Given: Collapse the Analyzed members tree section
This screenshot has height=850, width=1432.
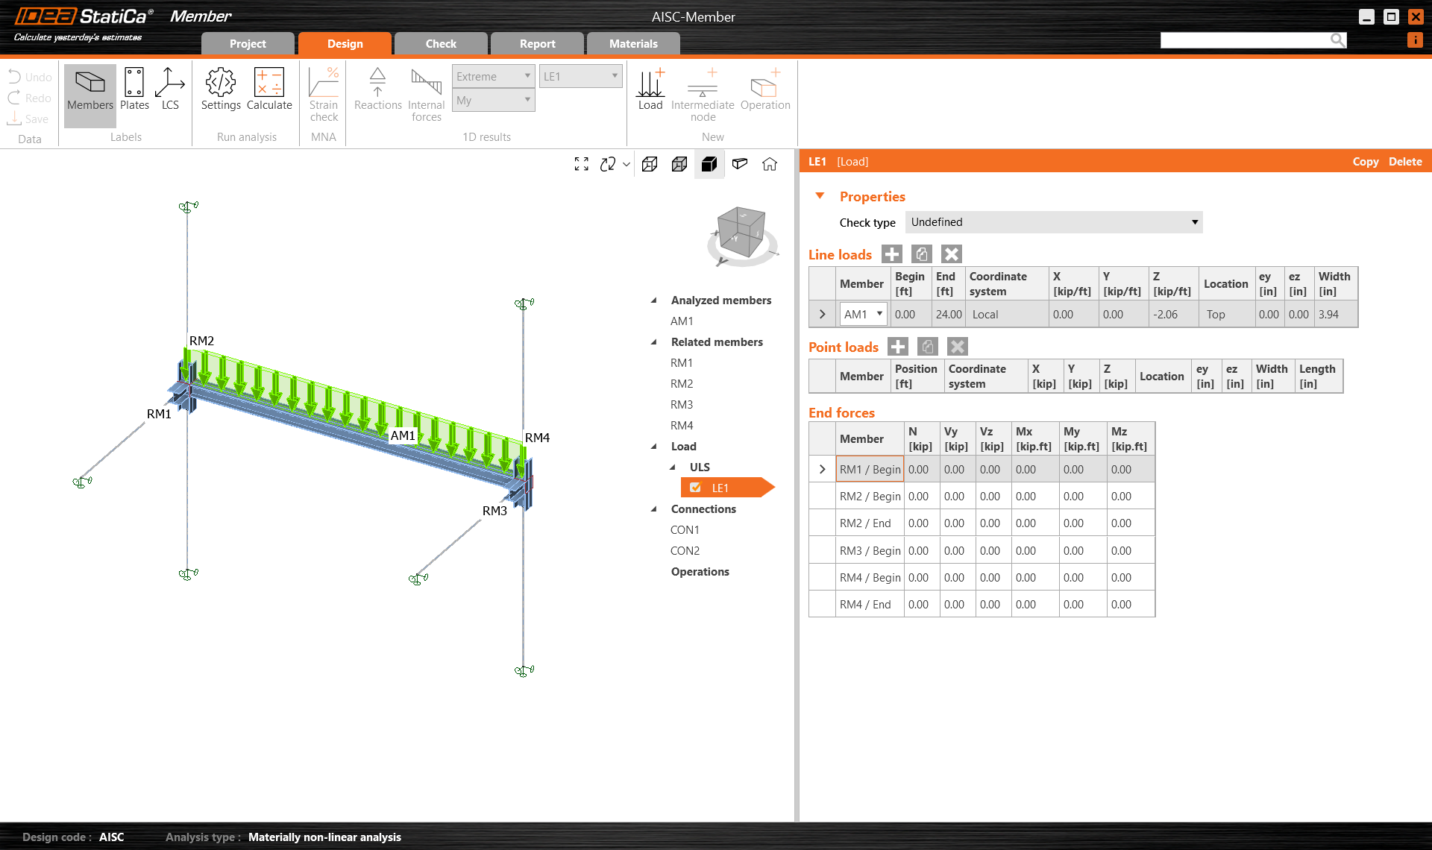Looking at the screenshot, I should point(653,300).
